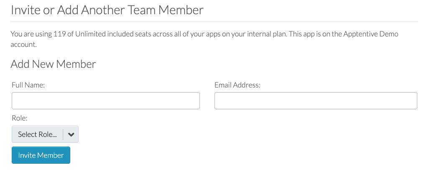Place cursor in the member's name input box

pos(106,101)
